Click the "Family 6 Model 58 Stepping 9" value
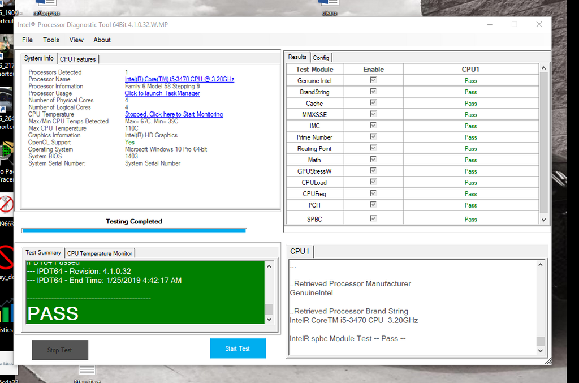Screen dimensions: 579x383 point(162,86)
